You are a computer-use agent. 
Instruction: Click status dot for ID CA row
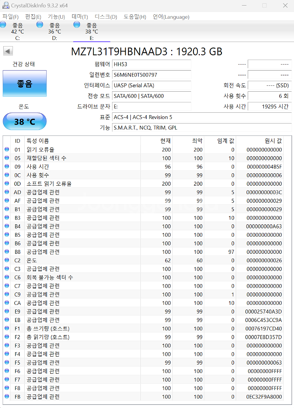[7, 303]
